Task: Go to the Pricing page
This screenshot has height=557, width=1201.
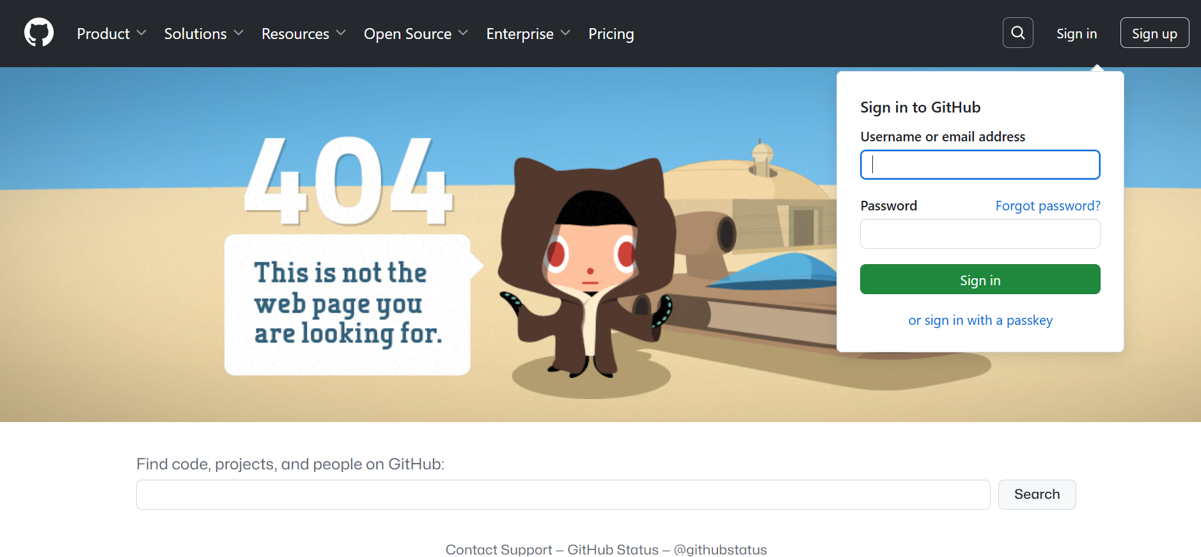Action: pyautogui.click(x=611, y=33)
